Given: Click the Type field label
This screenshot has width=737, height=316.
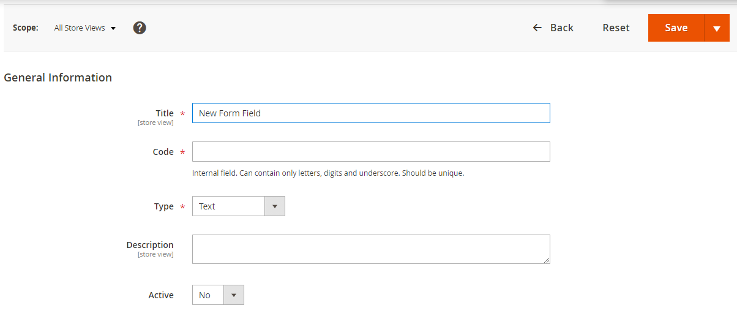Looking at the screenshot, I should [x=164, y=206].
